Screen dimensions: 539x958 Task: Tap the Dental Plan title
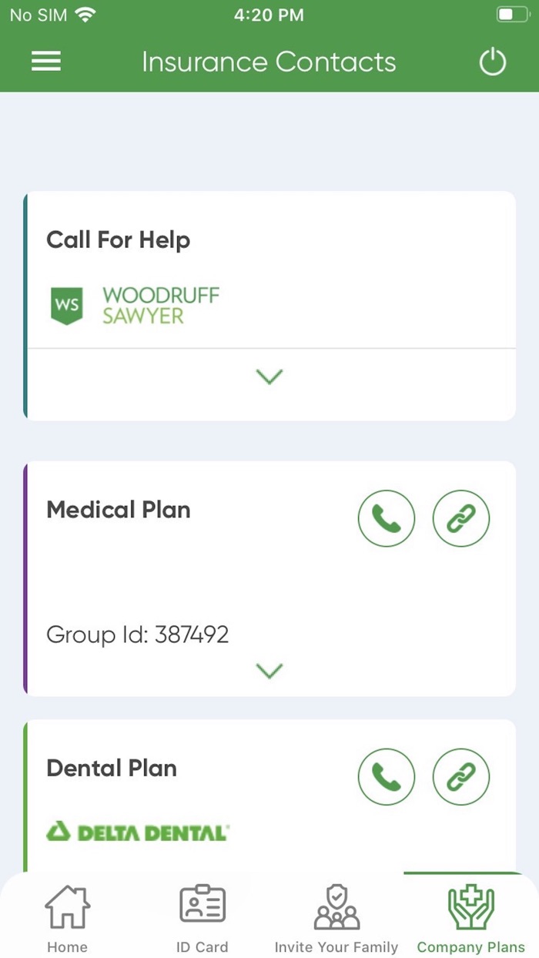point(112,768)
